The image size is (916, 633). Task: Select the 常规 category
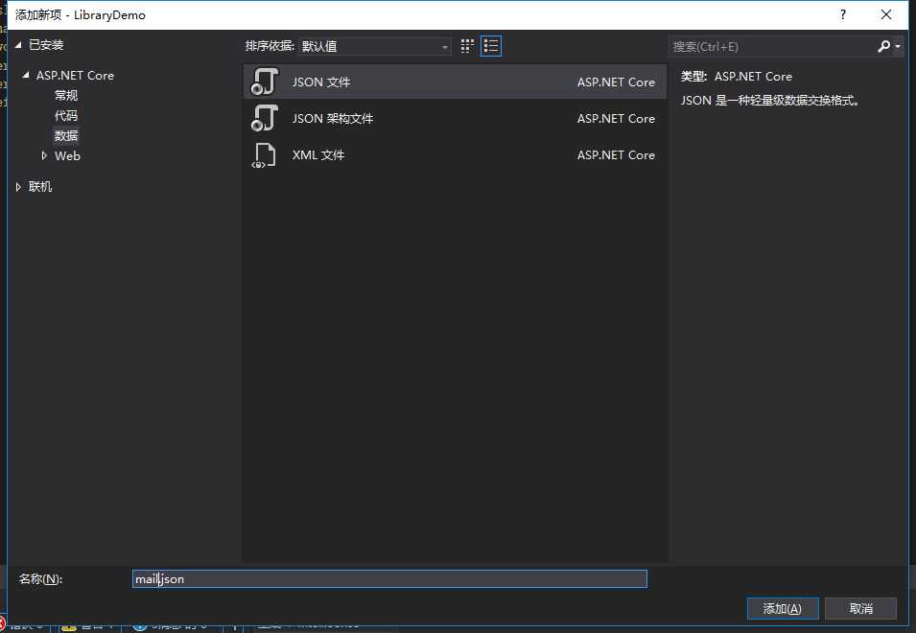tap(66, 95)
